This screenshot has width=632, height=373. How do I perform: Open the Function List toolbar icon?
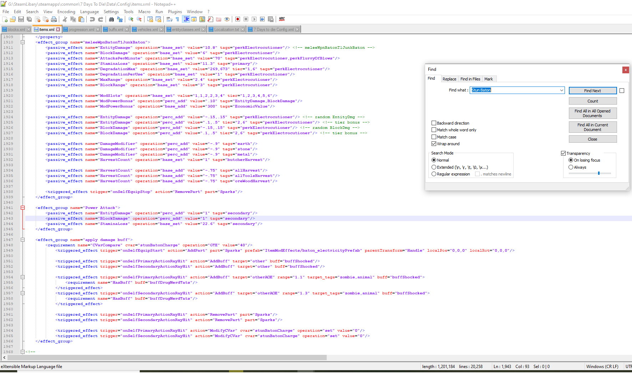point(210,19)
